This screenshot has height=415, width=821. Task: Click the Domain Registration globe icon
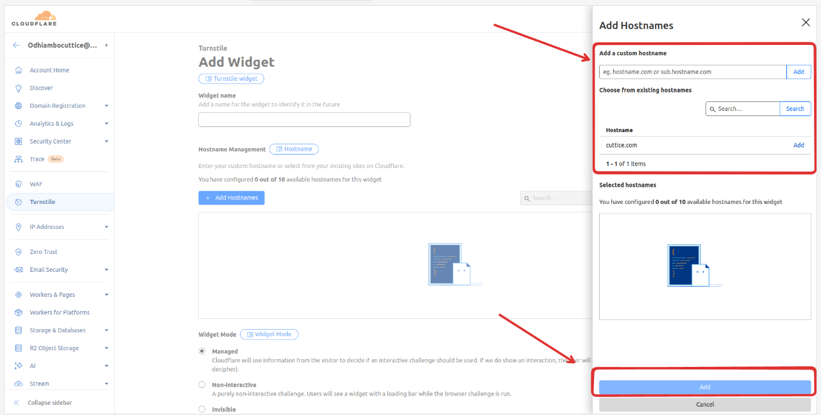coord(18,106)
